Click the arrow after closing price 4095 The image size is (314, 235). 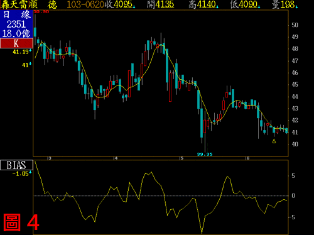[x=134, y=7]
